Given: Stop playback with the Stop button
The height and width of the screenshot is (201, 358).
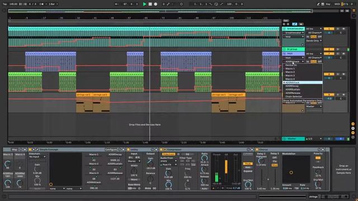Looking at the screenshot, I should [150, 4].
